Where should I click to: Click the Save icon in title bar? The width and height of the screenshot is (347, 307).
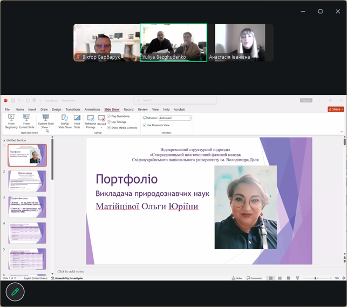click(x=13, y=100)
